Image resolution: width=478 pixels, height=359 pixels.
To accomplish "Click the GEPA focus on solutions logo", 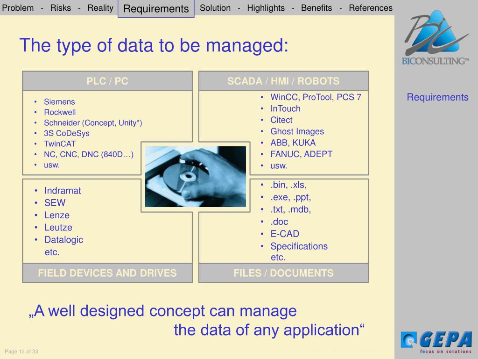I will click(x=436, y=342).
